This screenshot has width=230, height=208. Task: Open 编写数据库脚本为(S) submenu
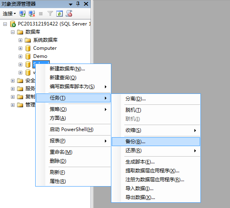(x=73, y=87)
